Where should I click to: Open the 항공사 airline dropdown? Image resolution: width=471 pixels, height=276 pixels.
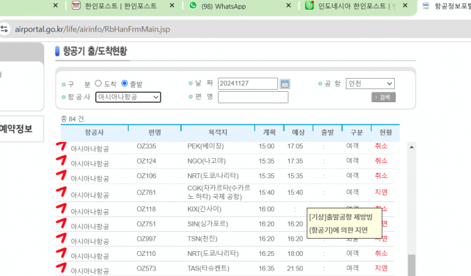click(x=128, y=97)
